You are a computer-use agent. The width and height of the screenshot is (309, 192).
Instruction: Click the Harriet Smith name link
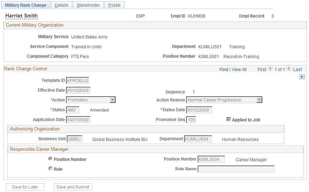pos(22,16)
